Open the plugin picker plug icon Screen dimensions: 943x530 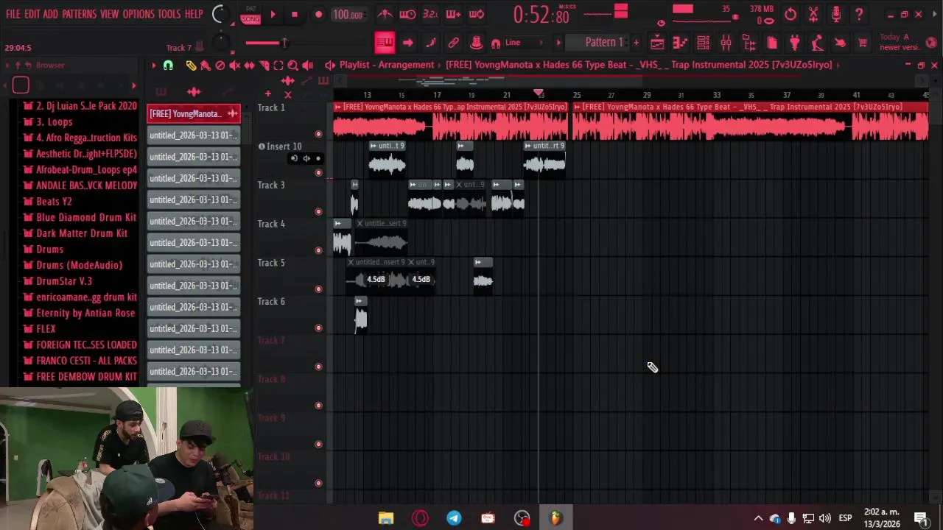(795, 43)
